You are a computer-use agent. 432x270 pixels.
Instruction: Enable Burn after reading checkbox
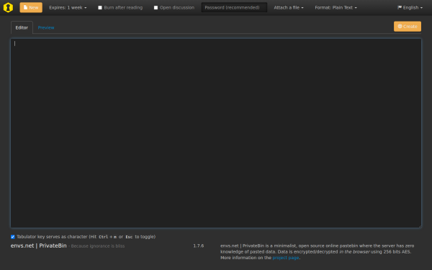(100, 8)
